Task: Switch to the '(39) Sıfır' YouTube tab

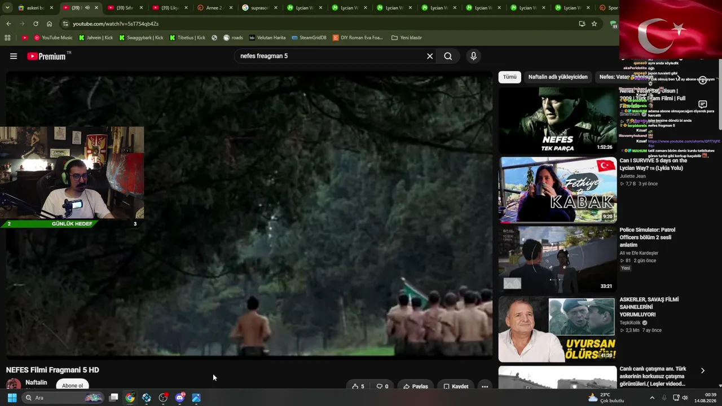Action: tap(124, 8)
